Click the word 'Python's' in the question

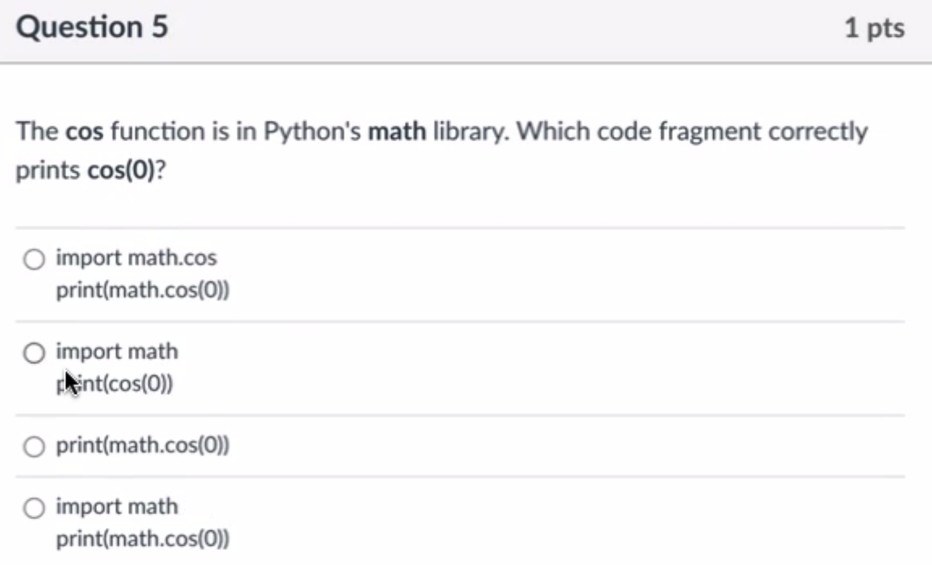click(x=312, y=132)
